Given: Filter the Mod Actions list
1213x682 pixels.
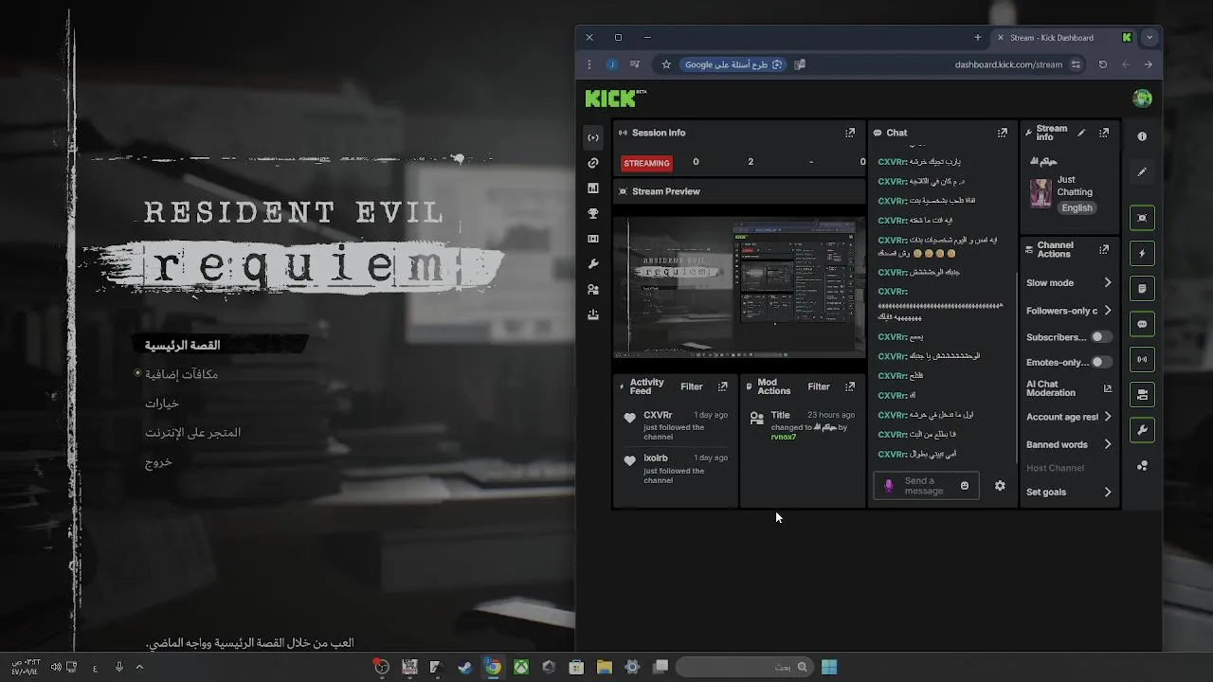Looking at the screenshot, I should pos(819,386).
